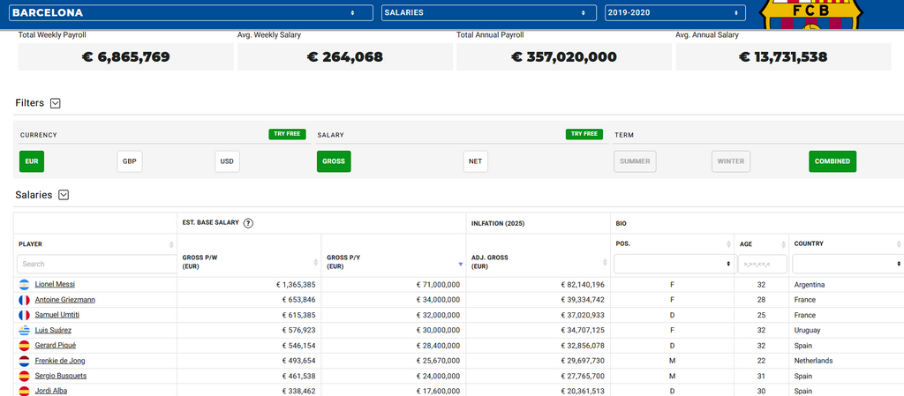Click Umtiti's gross yearly € 32,000,000 cell
This screenshot has width=904, height=396.
click(393, 316)
